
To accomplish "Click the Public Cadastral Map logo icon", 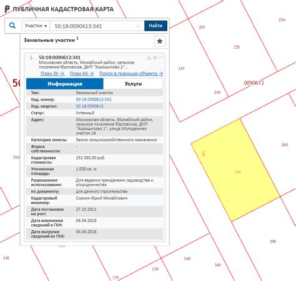I will tap(7, 9).
